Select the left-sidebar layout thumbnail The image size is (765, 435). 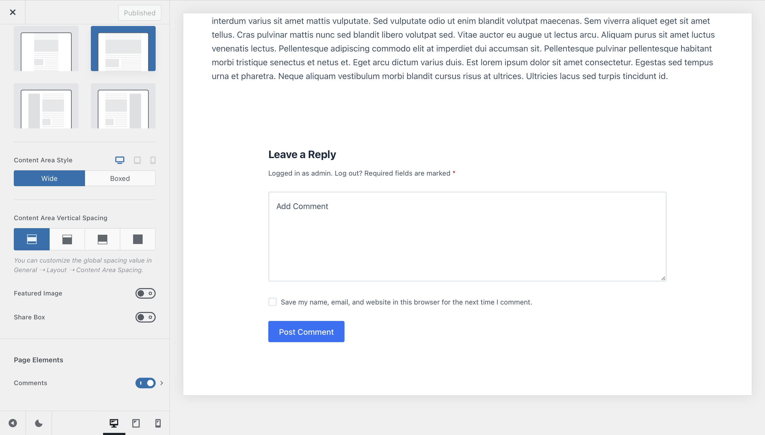click(46, 106)
